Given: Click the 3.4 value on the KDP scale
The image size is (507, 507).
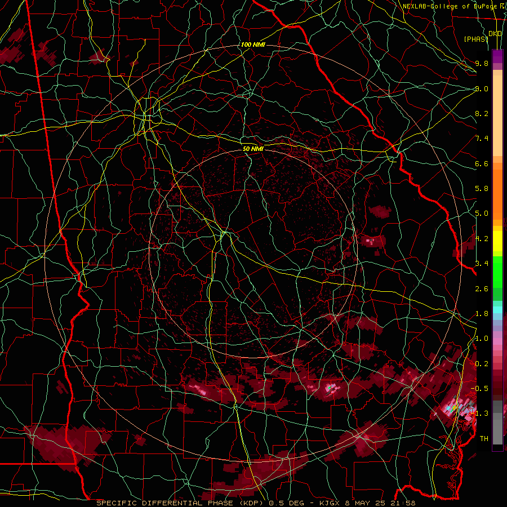Looking at the screenshot, I should [482, 264].
